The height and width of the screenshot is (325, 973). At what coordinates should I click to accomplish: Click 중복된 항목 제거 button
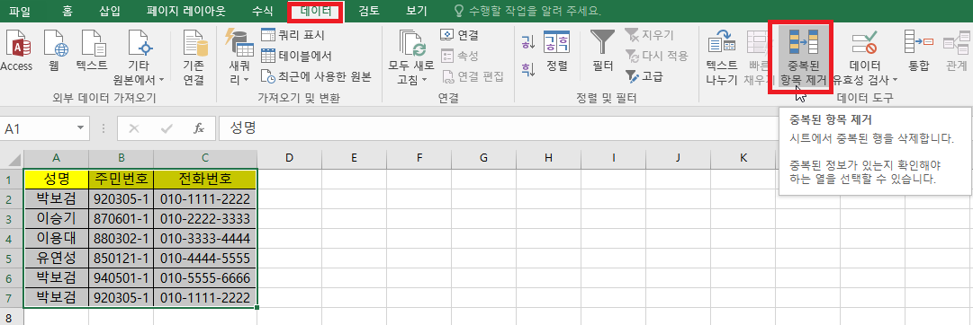coord(803,57)
